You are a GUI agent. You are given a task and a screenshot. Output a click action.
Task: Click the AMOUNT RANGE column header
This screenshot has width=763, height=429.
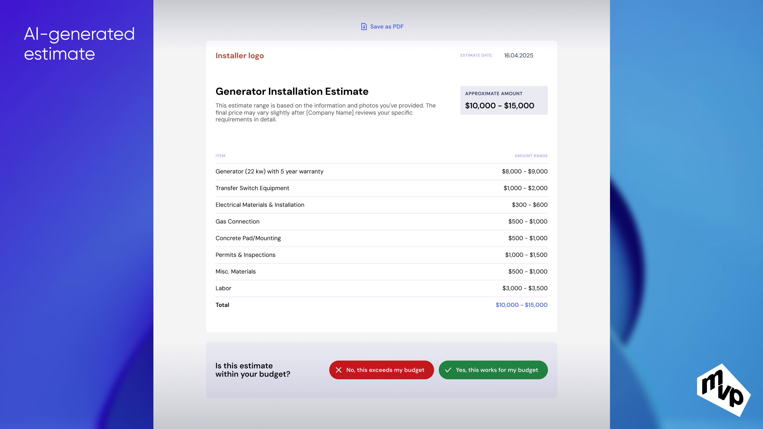(531, 156)
